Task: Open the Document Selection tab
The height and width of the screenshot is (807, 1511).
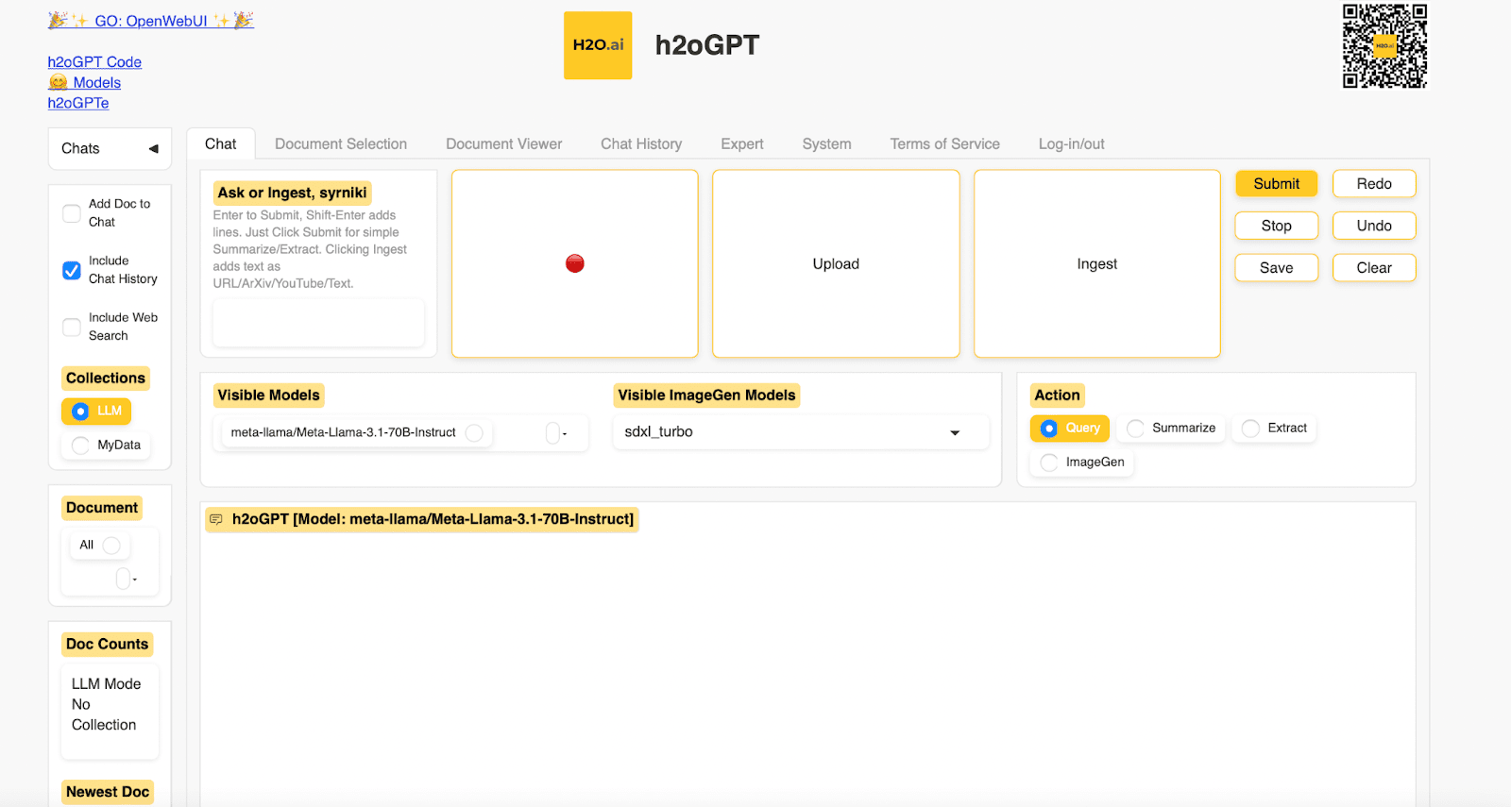Action: (x=341, y=143)
